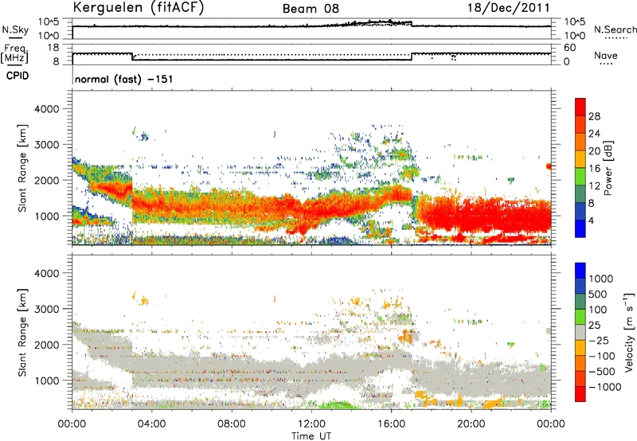Click the gray segment of Velocity color bar
This screenshot has height=441, width=637.
pos(580,333)
